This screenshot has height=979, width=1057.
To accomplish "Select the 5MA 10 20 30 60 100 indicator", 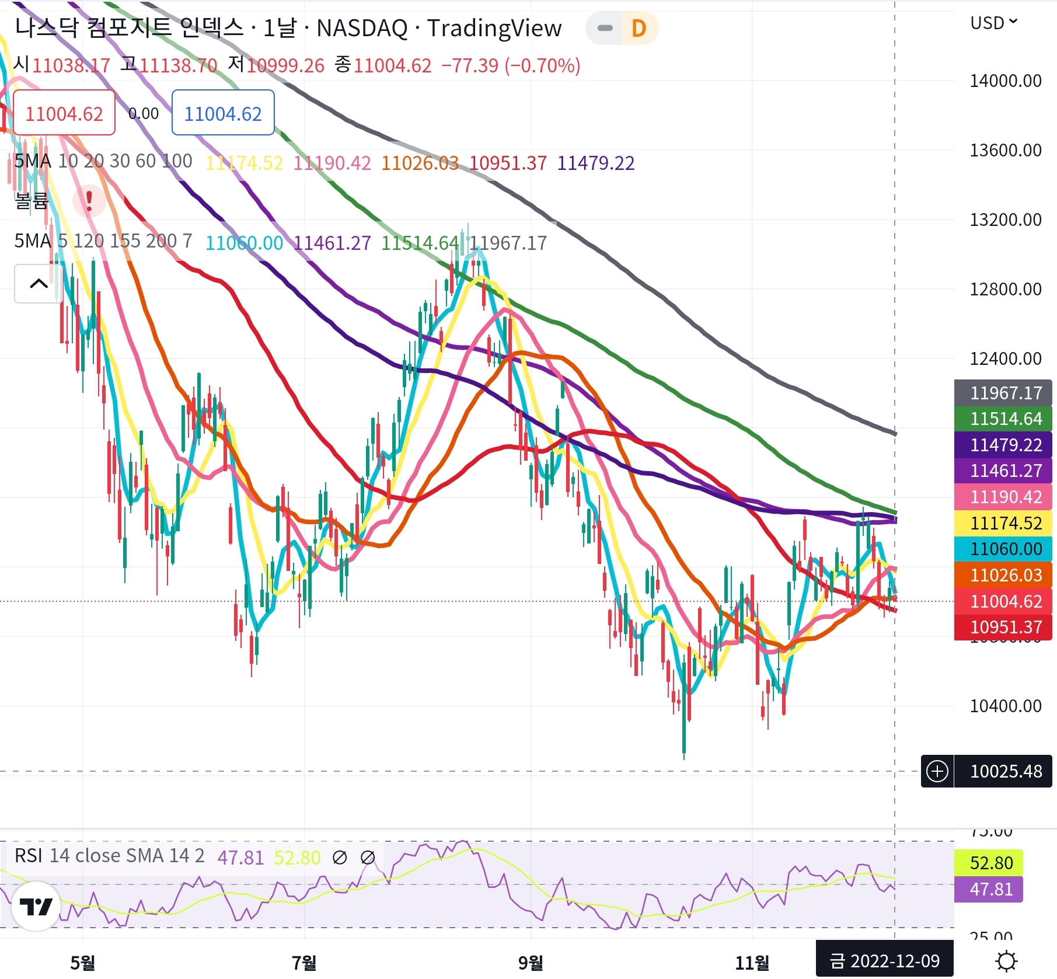I will (x=103, y=161).
